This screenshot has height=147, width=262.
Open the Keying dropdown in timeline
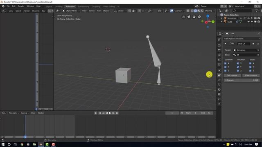[x=25, y=113]
